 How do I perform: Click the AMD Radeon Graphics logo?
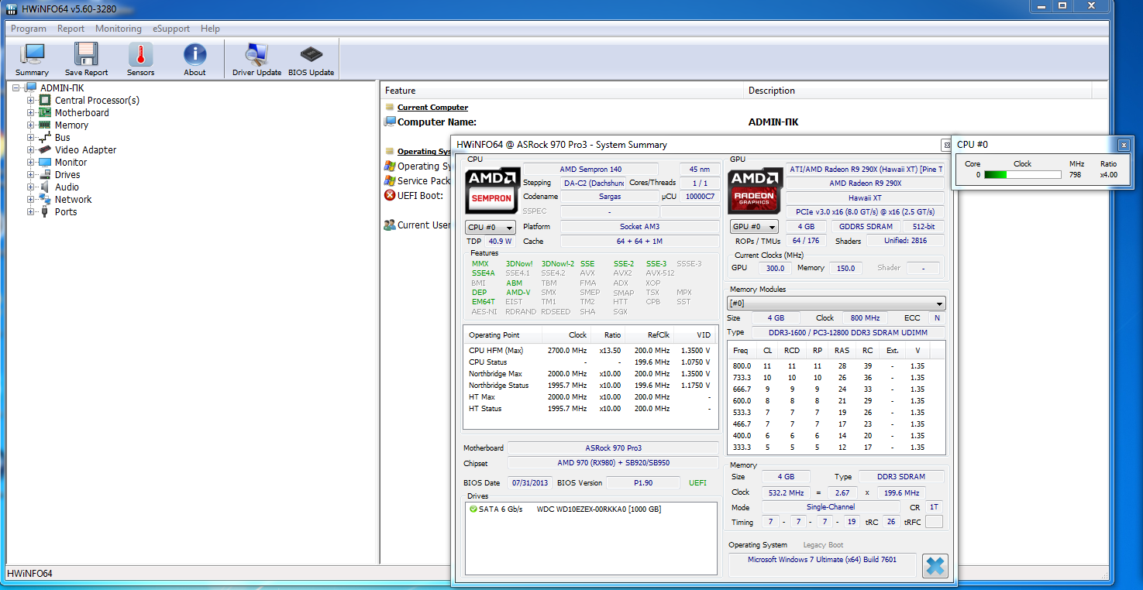point(756,190)
